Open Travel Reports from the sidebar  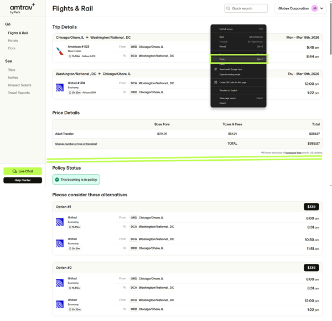(19, 93)
